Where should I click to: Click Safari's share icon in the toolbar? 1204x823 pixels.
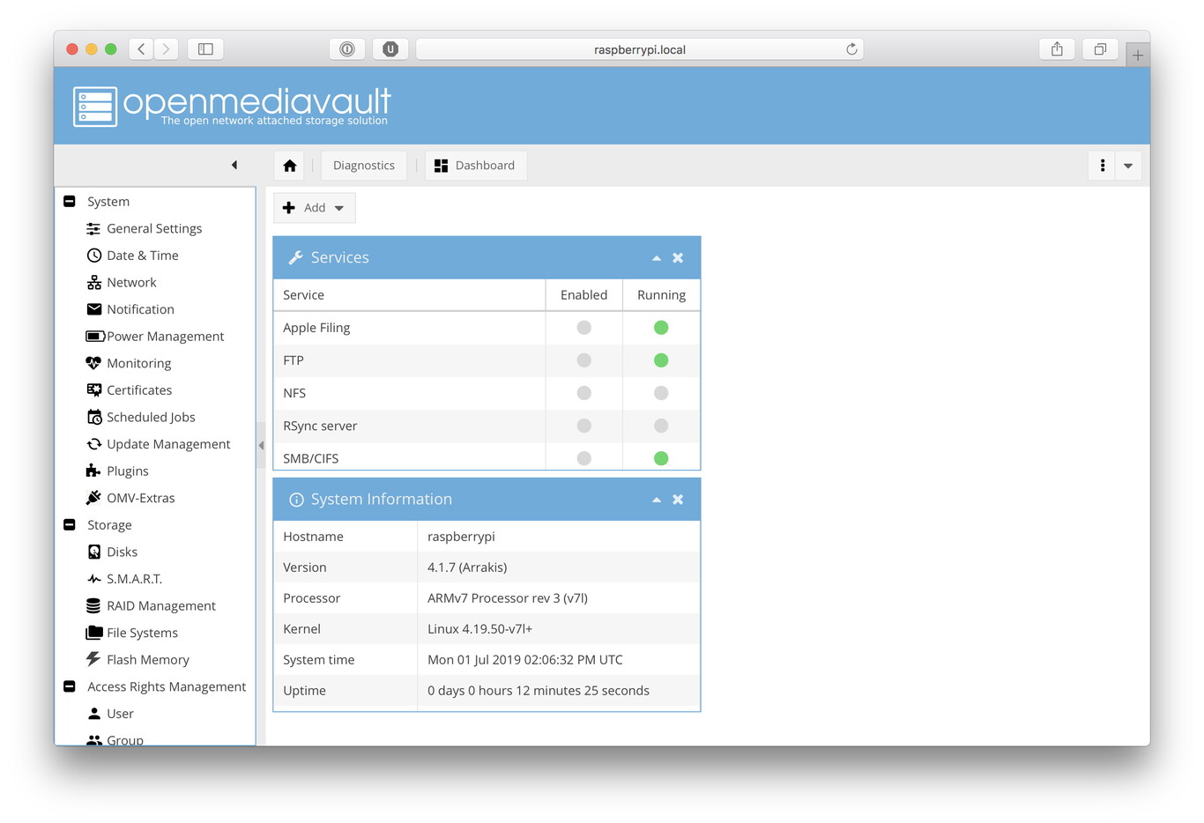[1057, 49]
